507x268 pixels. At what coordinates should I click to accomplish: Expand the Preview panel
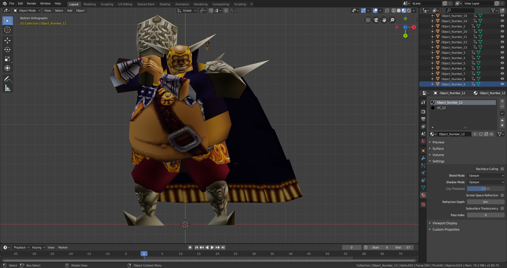click(438, 142)
